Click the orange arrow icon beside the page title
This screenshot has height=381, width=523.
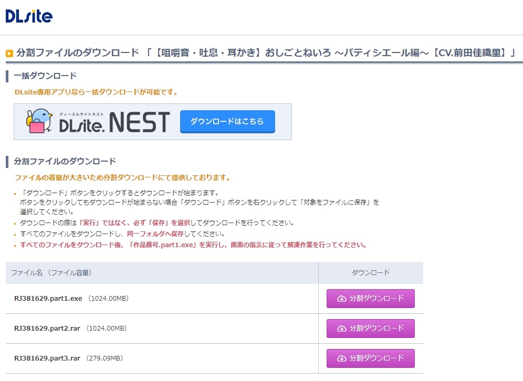tap(9, 53)
